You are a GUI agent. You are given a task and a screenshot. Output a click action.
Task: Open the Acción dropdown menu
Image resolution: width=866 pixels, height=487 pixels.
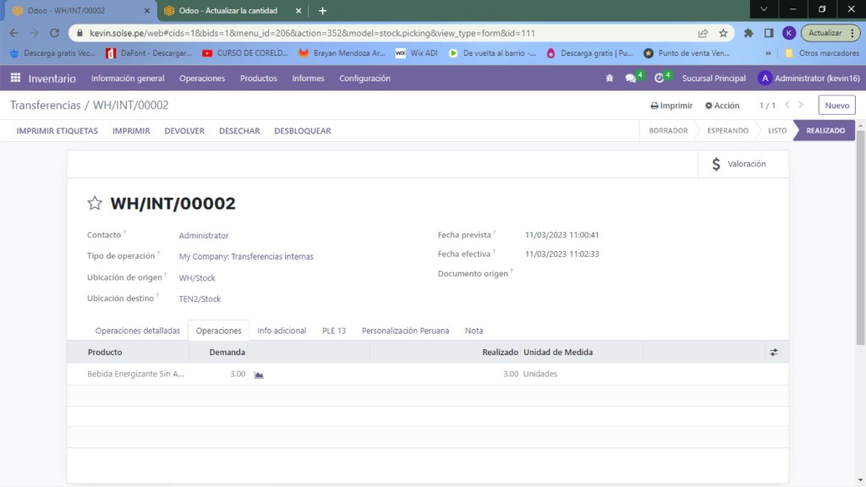click(721, 106)
